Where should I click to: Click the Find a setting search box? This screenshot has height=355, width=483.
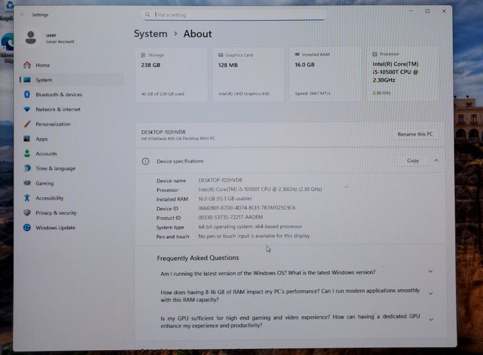tap(234, 15)
